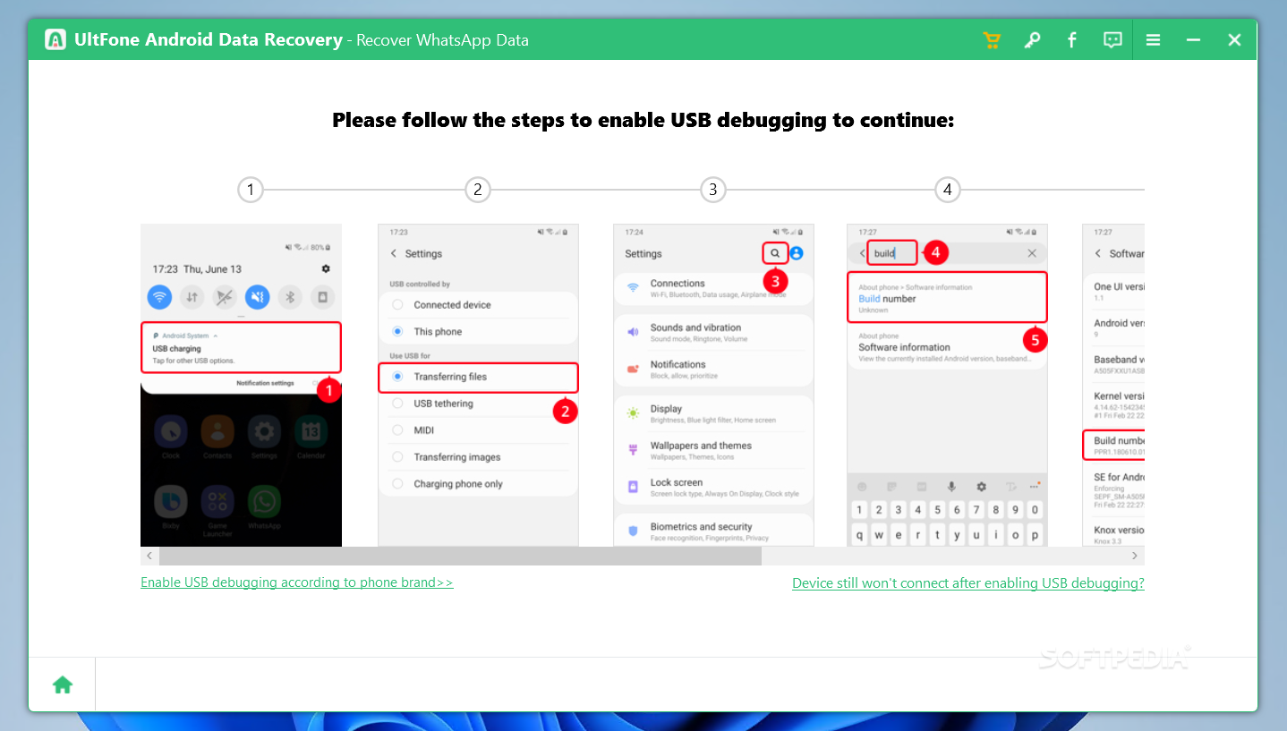The image size is (1287, 731).
Task: Click the scrollbar left arrow
Action: pos(149,557)
